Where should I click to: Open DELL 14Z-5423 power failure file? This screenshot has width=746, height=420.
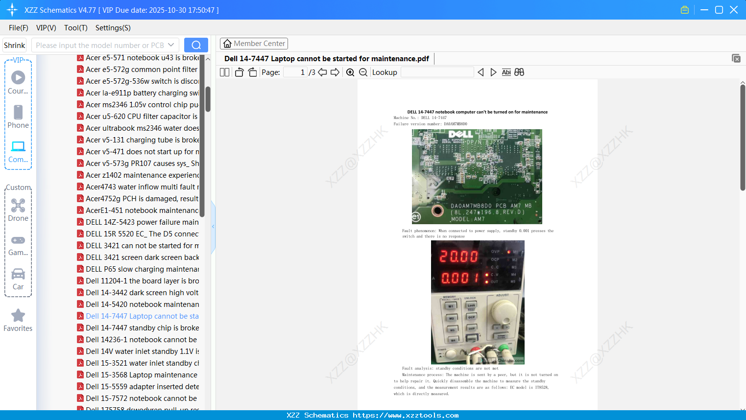[x=138, y=222]
